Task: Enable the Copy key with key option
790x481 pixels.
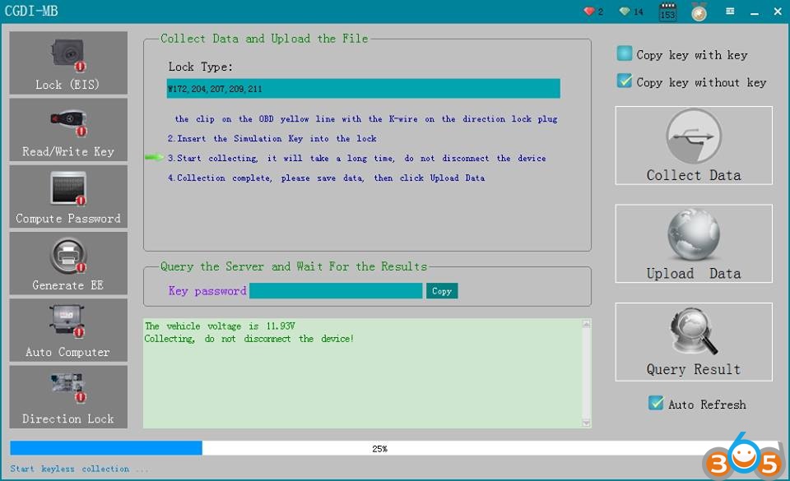Action: coord(625,54)
